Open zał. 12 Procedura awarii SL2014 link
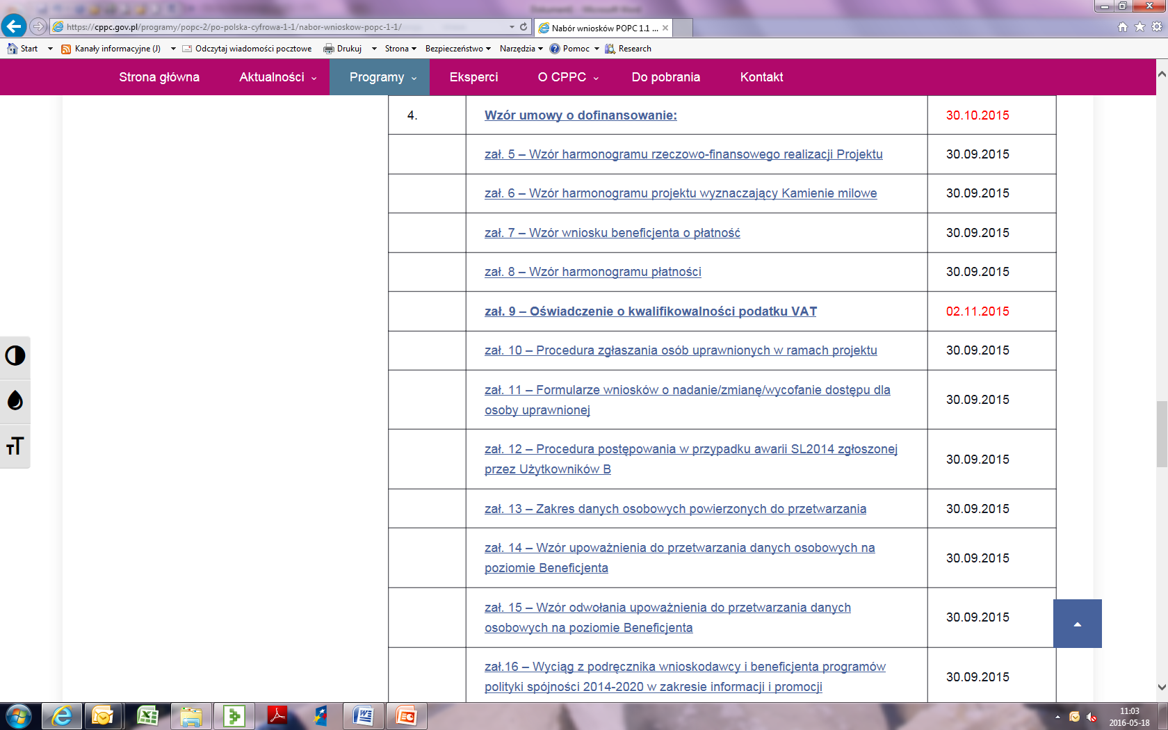This screenshot has height=730, width=1168. click(x=691, y=460)
